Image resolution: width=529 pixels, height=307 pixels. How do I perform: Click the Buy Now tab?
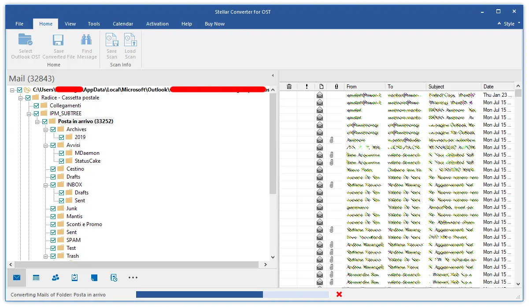point(215,24)
